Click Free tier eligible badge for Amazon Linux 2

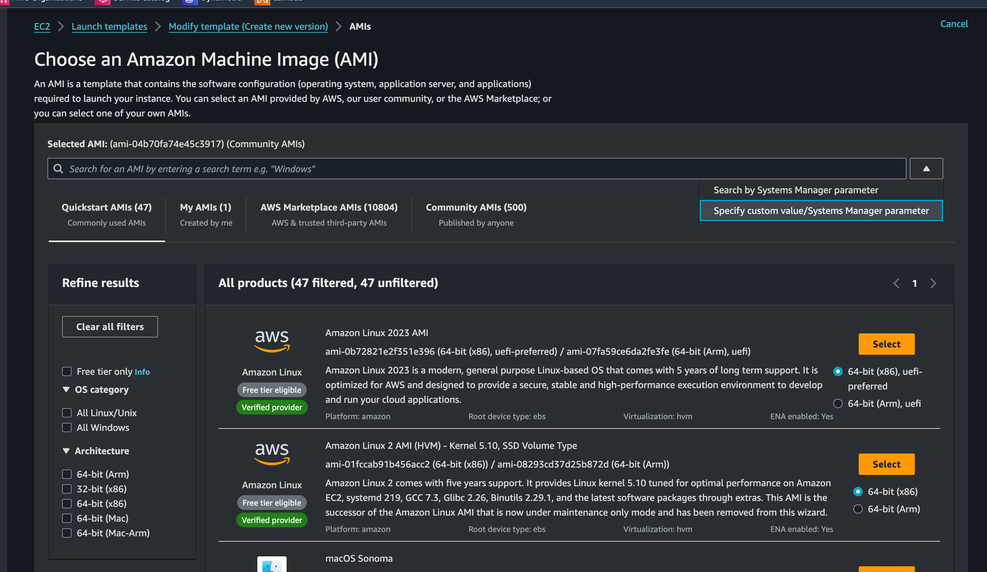(272, 503)
